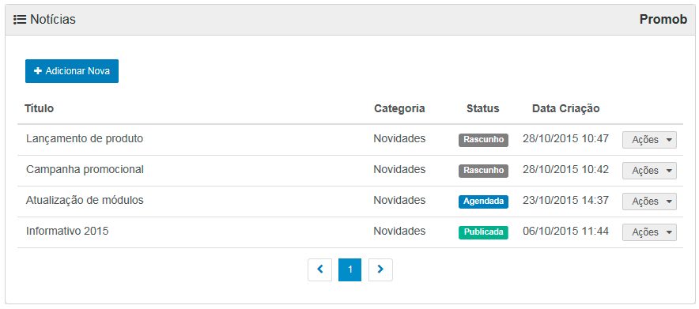Screen dimensions: 699x309
Task: Click the Título column header
Action: coord(39,108)
